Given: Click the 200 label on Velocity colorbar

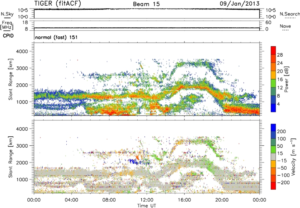Looking at the screenshot, I should pyautogui.click(x=282, y=131).
